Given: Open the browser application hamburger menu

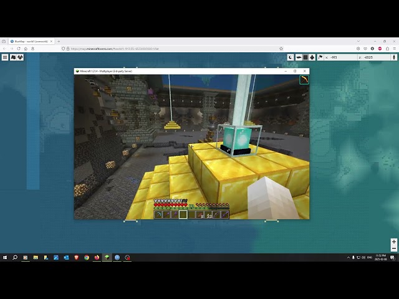Looking at the screenshot, I should coord(395,49).
